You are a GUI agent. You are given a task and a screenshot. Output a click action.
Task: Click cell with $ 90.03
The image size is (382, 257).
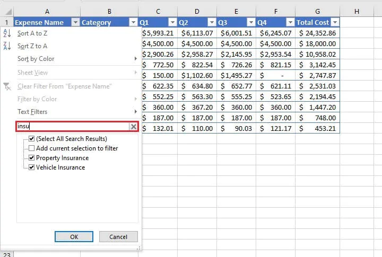pos(236,128)
